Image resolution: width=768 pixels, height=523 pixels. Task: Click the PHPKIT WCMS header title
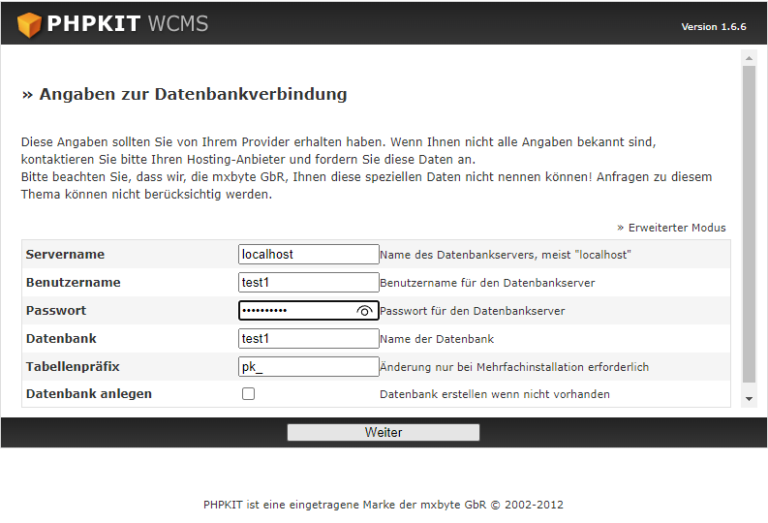(127, 24)
